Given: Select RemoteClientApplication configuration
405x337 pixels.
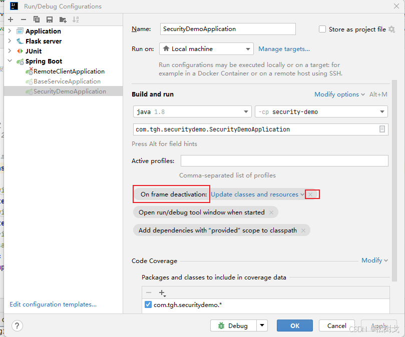Looking at the screenshot, I should [x=69, y=71].
